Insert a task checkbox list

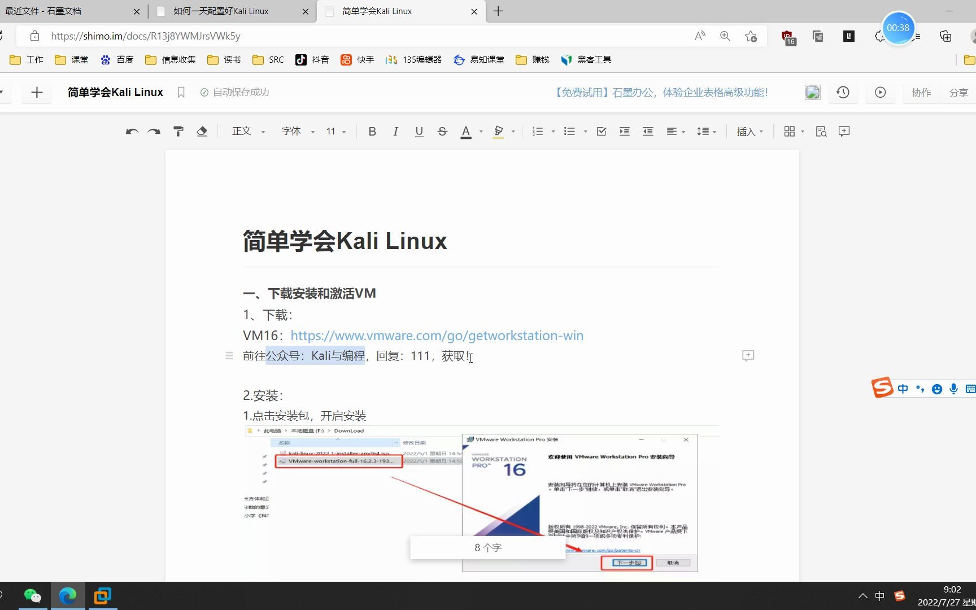602,132
